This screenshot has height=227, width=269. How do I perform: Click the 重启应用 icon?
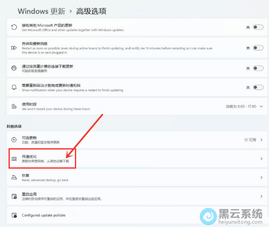[x=14, y=196]
